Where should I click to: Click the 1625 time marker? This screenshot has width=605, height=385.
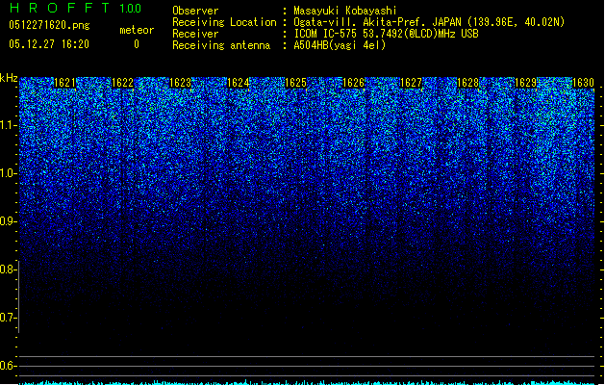295,83
